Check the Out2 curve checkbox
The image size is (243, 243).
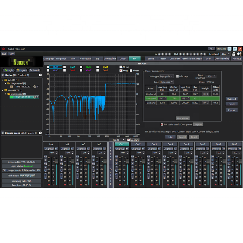(x=64, y=67)
